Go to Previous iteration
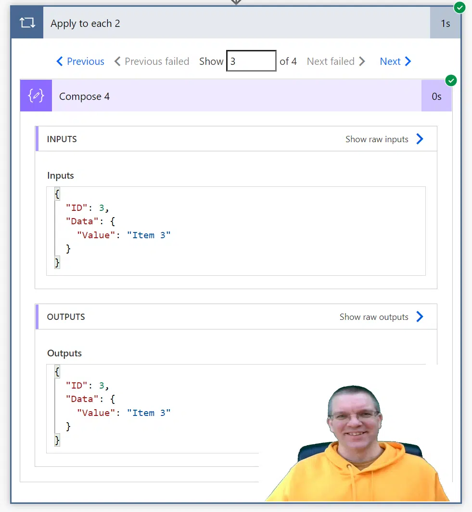The width and height of the screenshot is (472, 512). [x=80, y=61]
